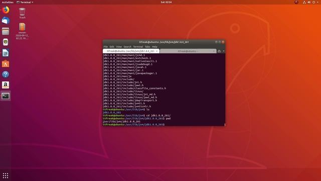Select the Terminal icon in the dock
The width and height of the screenshot is (321, 181).
click(6, 96)
